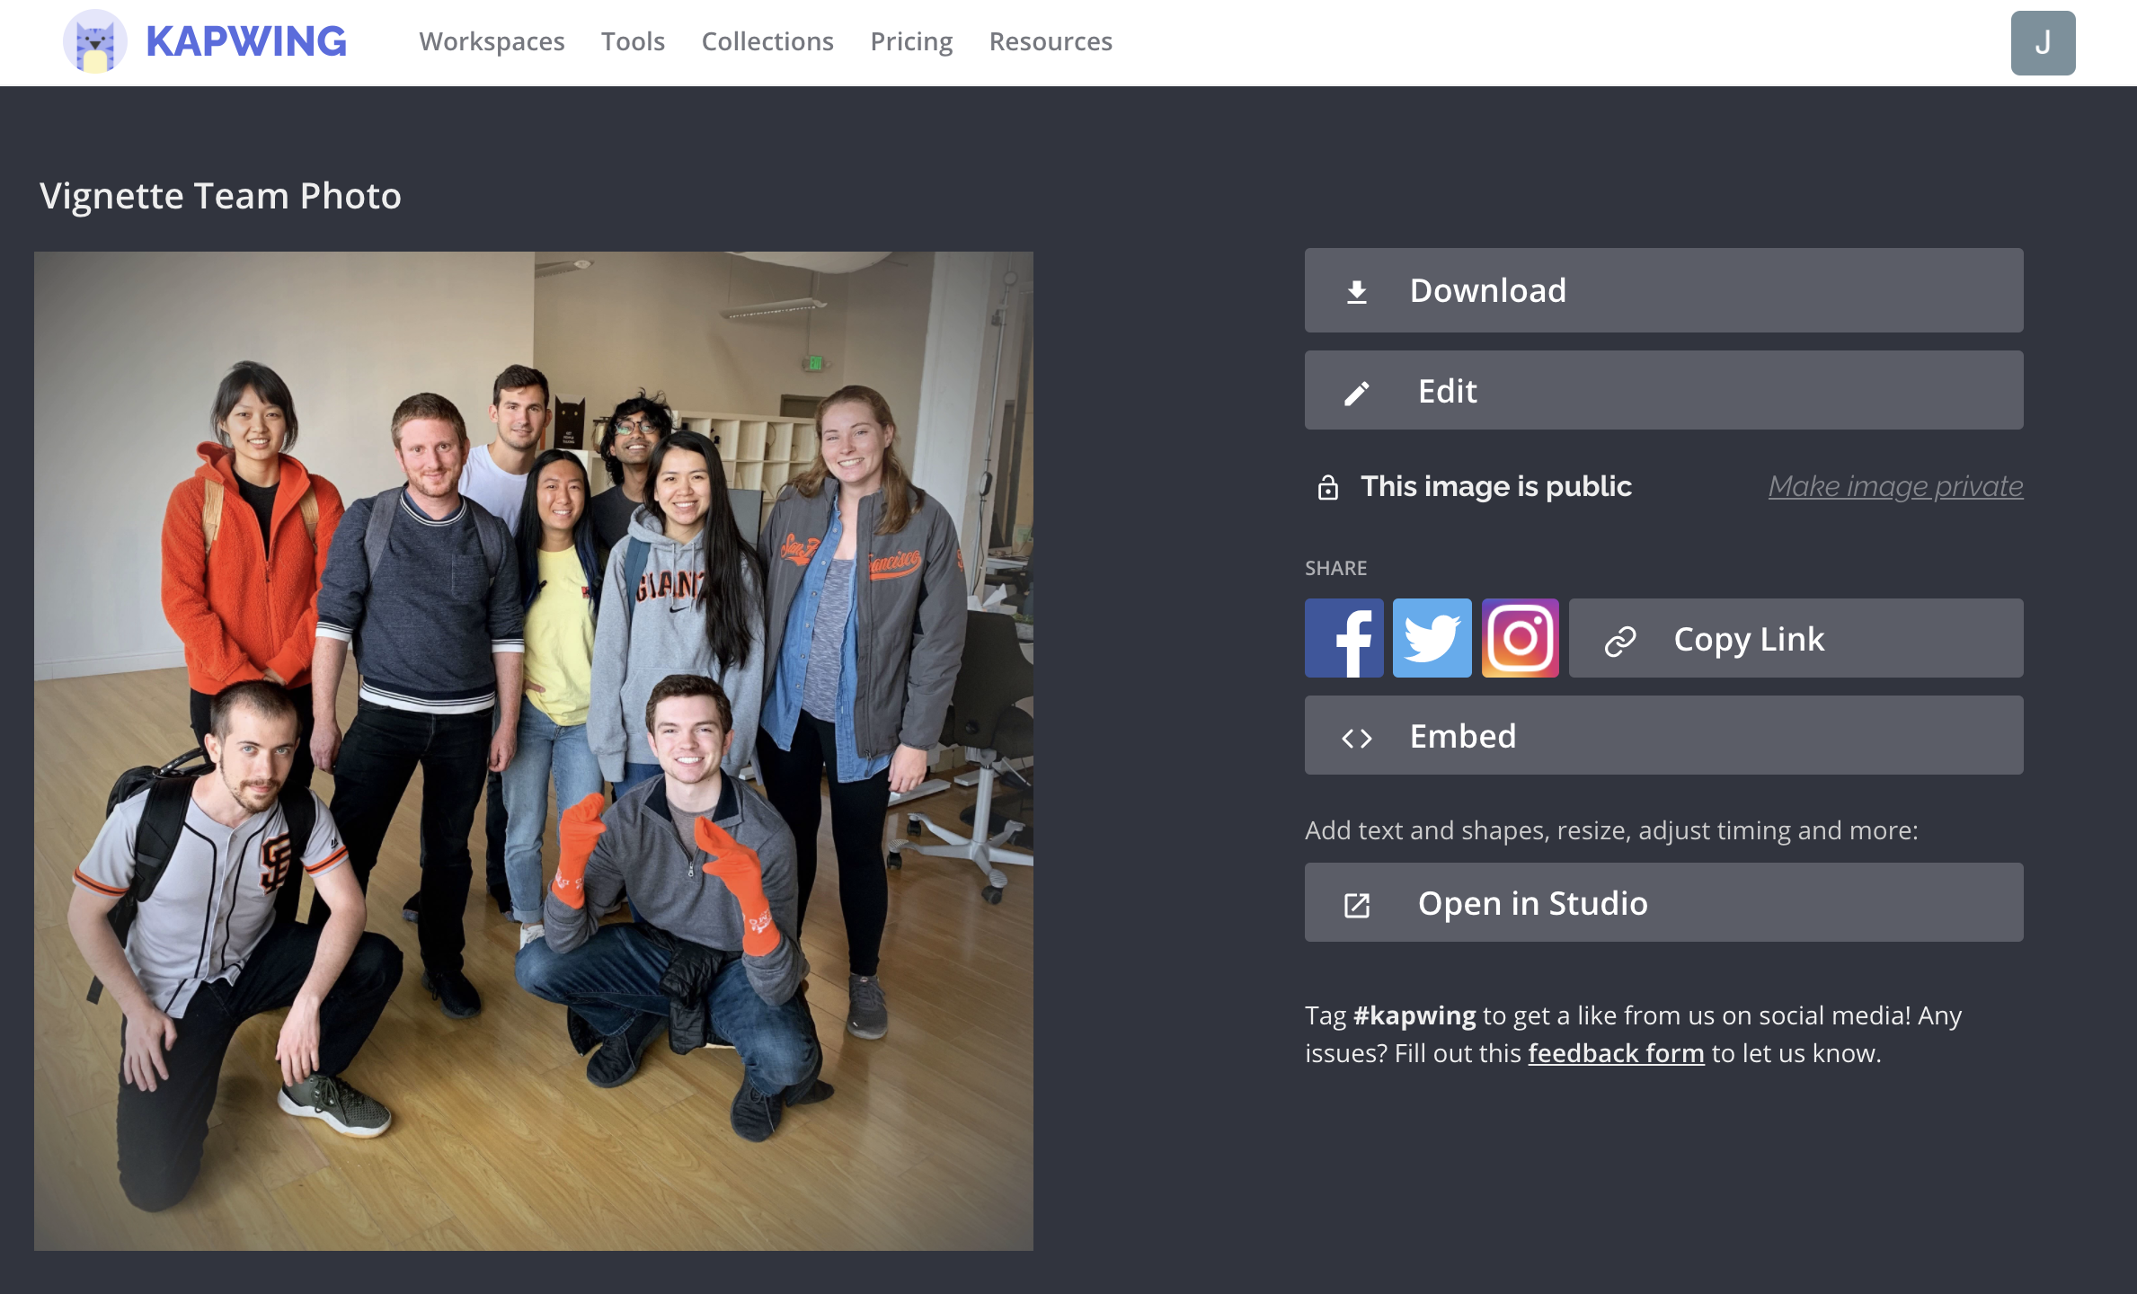The width and height of the screenshot is (2137, 1294).
Task: Click the Vignette Team Photo image
Action: tap(534, 750)
